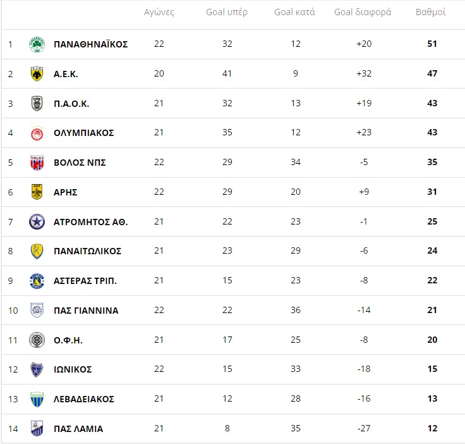Click the Asteras Tripolis round crest
Screen dimensions: 465x444
point(37,281)
